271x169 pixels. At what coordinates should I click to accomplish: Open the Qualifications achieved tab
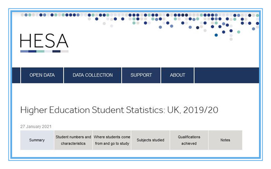tap(189, 140)
